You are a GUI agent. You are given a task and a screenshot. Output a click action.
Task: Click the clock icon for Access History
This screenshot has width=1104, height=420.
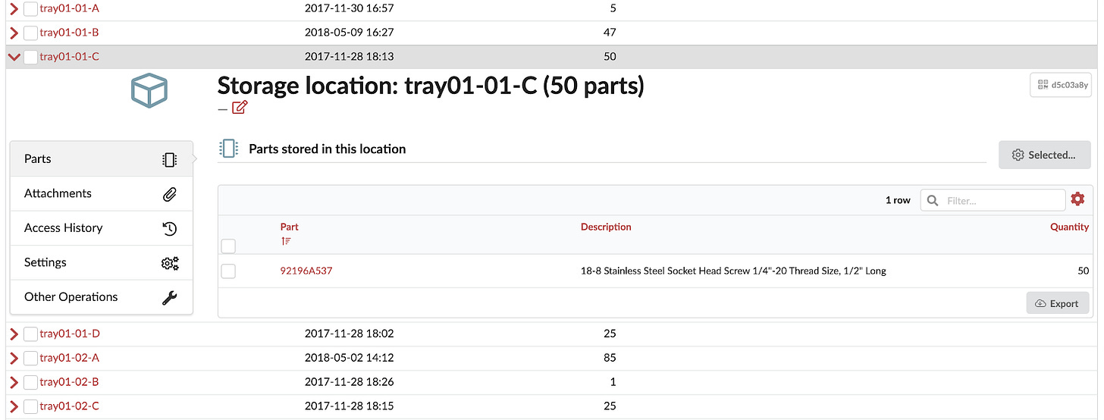[170, 228]
